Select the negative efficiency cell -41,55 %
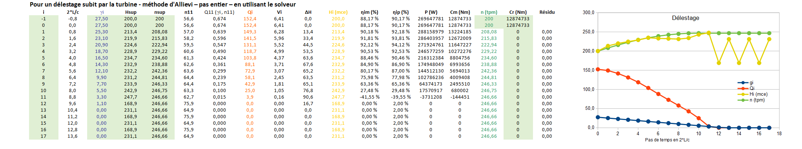Viewport: 802px width, 149px height. [370, 97]
